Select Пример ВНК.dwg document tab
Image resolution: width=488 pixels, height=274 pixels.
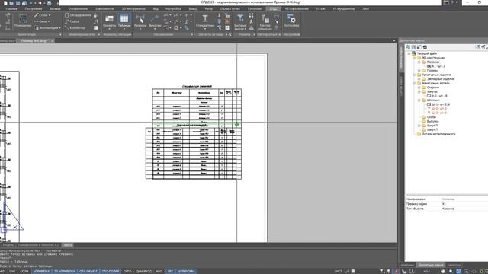point(34,40)
